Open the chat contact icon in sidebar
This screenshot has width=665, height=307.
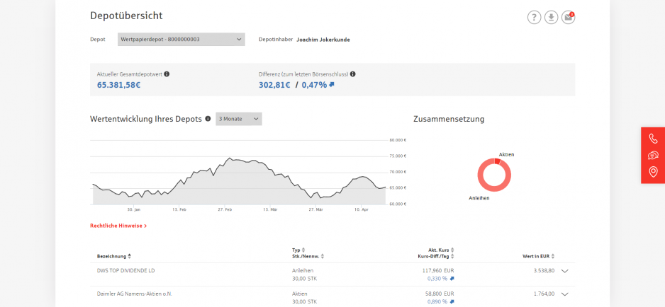(x=653, y=155)
